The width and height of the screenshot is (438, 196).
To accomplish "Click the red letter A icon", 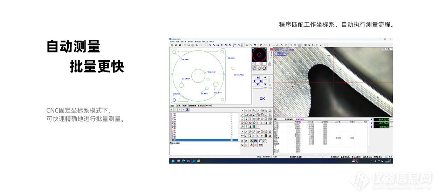I will click(x=252, y=145).
